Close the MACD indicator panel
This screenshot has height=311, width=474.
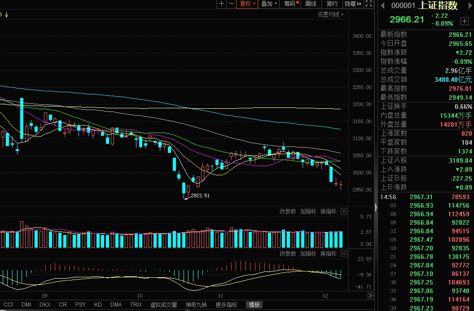pos(344,254)
